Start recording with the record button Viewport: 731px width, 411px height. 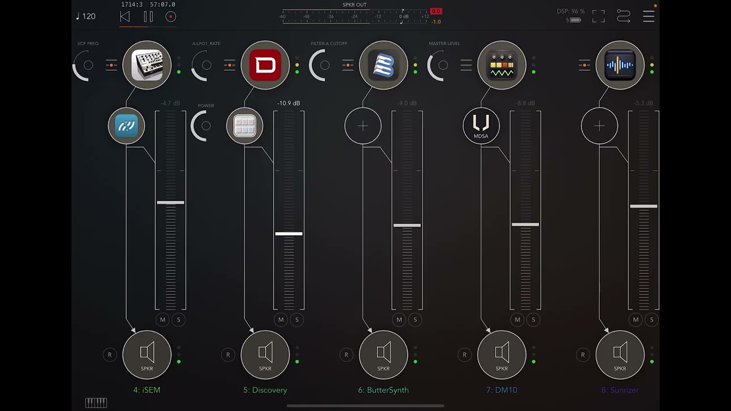(x=171, y=17)
